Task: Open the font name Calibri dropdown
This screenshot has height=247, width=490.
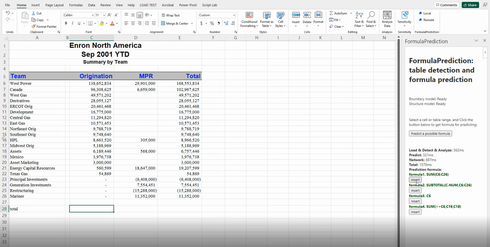Action: coord(92,15)
